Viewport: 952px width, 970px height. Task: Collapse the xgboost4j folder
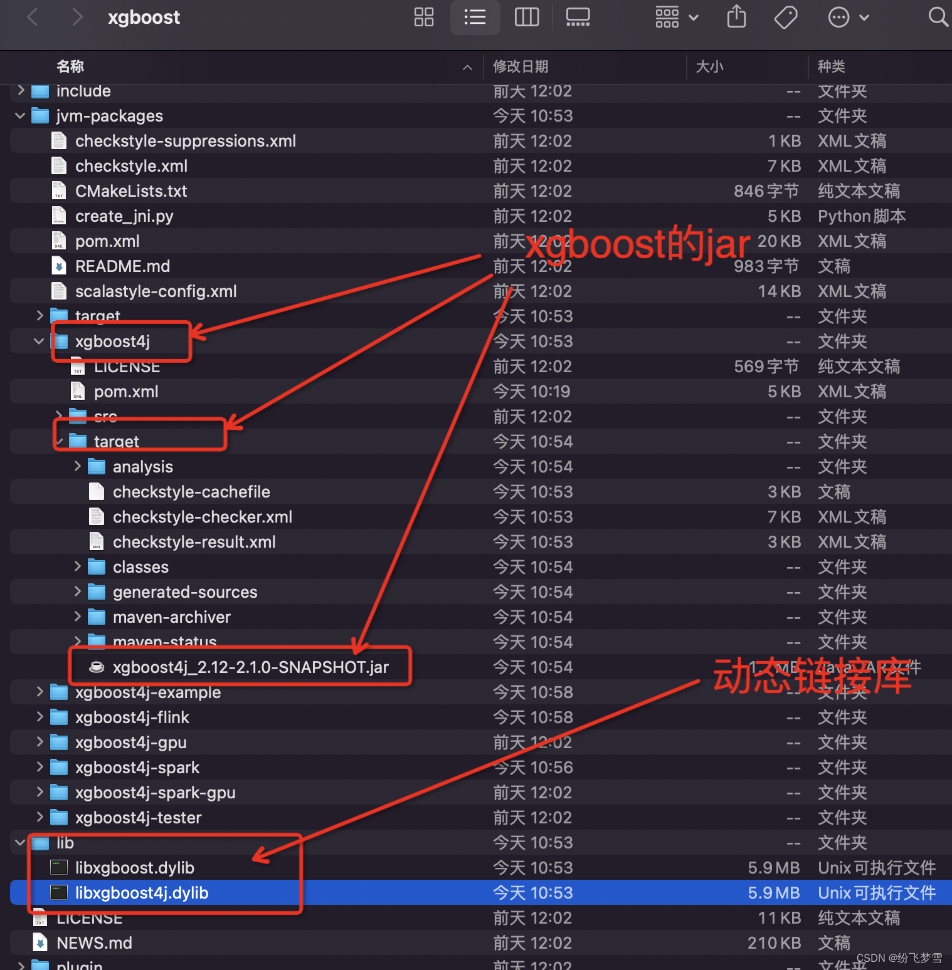[x=40, y=341]
